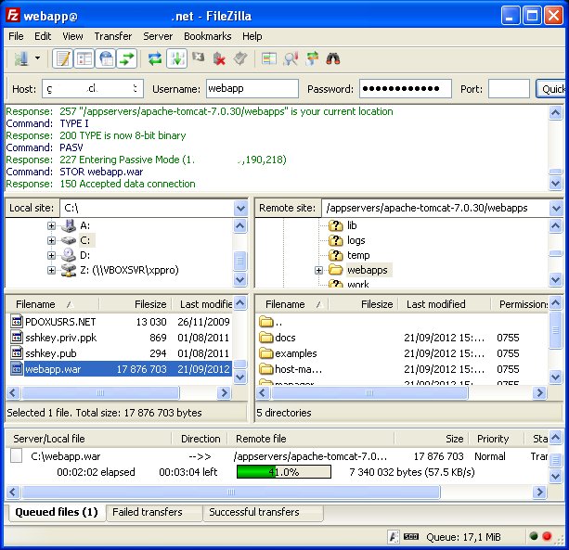Viewport: 569px width, 550px height.
Task: Open remote docs folder
Action: click(x=402, y=338)
